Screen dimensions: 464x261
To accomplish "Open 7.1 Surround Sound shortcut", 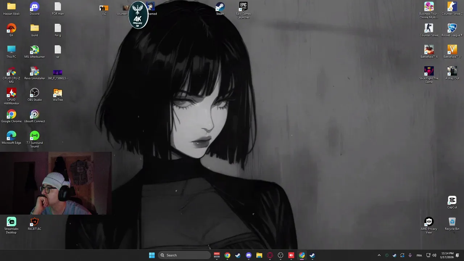I will (34, 140).
